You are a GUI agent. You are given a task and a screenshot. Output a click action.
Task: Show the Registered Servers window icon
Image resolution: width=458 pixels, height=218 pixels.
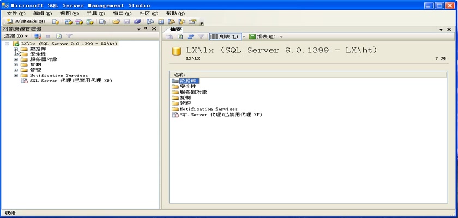coord(150,22)
